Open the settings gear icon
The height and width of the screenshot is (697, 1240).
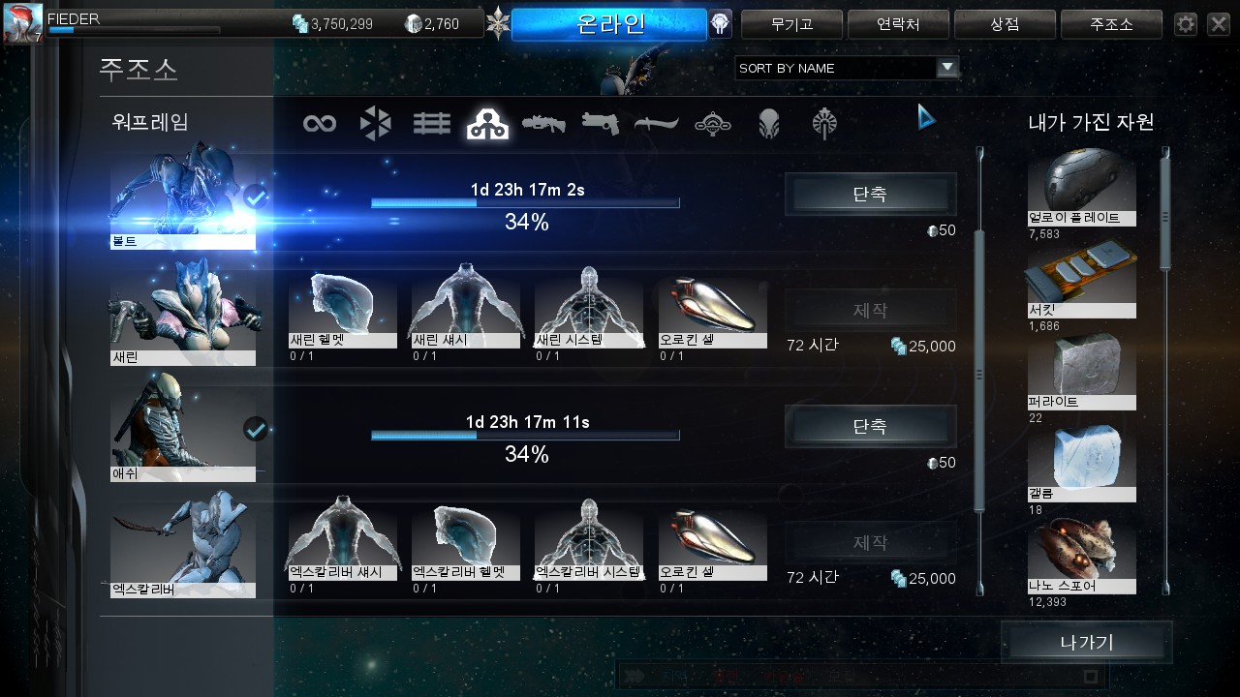(x=1186, y=24)
